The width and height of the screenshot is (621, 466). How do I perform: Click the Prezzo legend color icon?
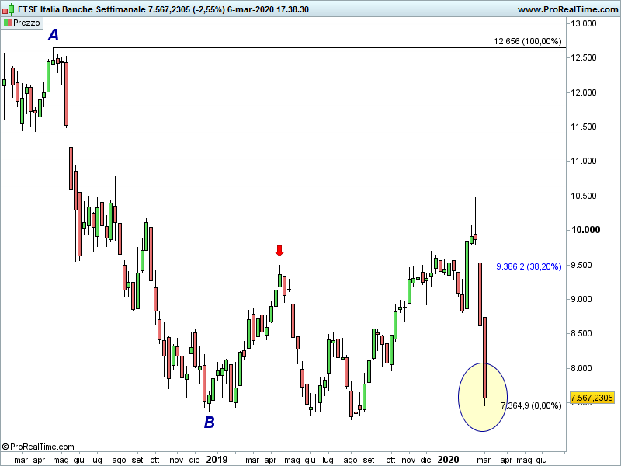[8, 23]
